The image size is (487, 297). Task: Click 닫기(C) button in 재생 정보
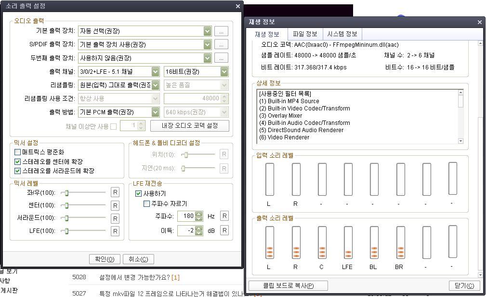point(464,285)
